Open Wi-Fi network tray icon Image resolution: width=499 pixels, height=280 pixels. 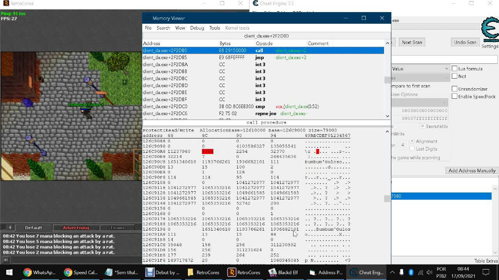pyautogui.click(x=420, y=272)
